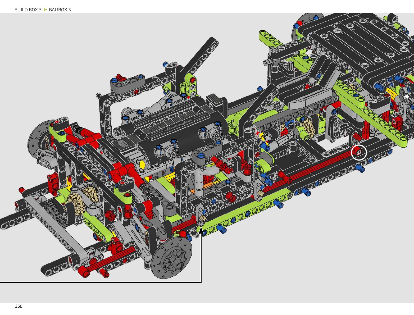Click the shield emblem on the engine cover
This screenshot has height=315, width=414.
[123, 144]
